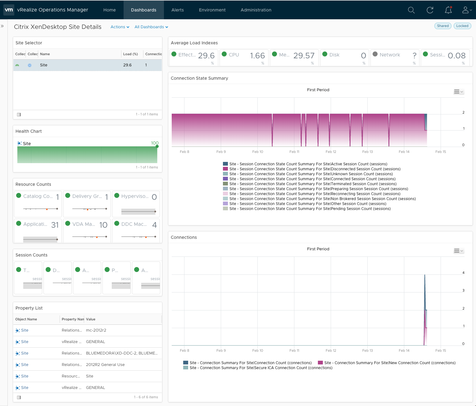The width and height of the screenshot is (476, 406).
Task: Click Site icon in Health Chart
Action: pyautogui.click(x=20, y=143)
